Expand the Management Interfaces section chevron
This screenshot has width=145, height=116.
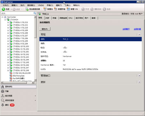139,75
